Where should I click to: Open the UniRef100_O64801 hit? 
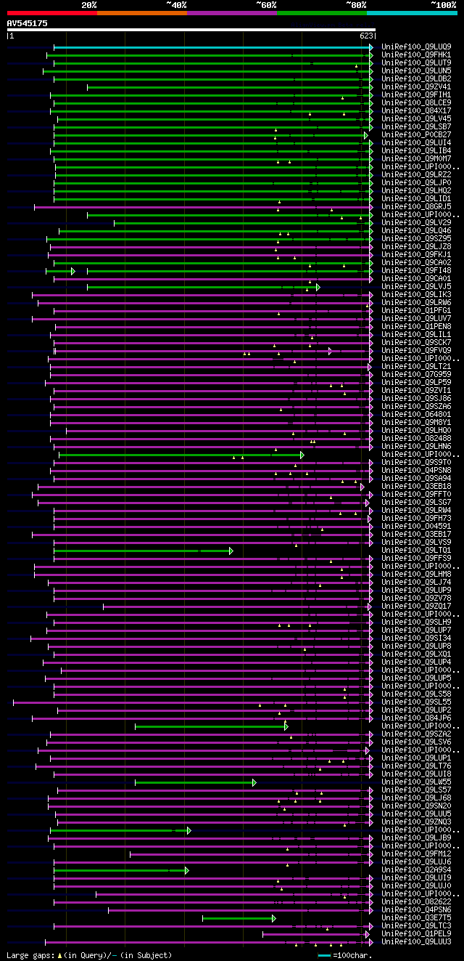pos(417,415)
